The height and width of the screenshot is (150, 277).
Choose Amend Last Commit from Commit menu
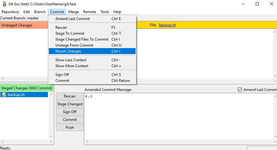pyautogui.click(x=92, y=19)
